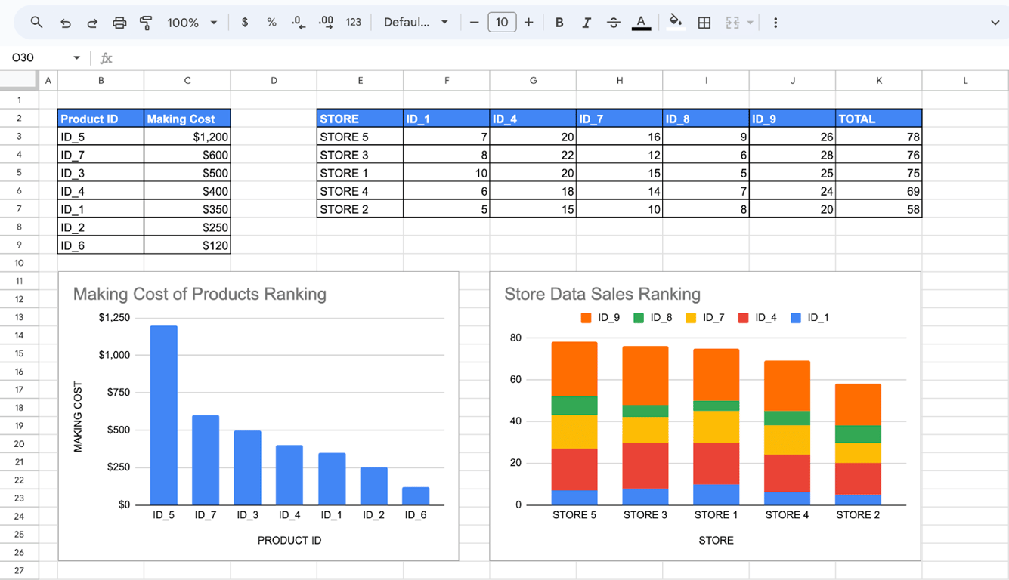1009x580 pixels.
Task: Collapse toolbar with chevron at right
Action: pos(995,23)
